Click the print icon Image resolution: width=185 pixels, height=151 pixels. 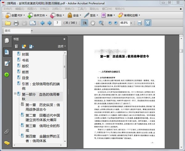(x=16, y=23)
